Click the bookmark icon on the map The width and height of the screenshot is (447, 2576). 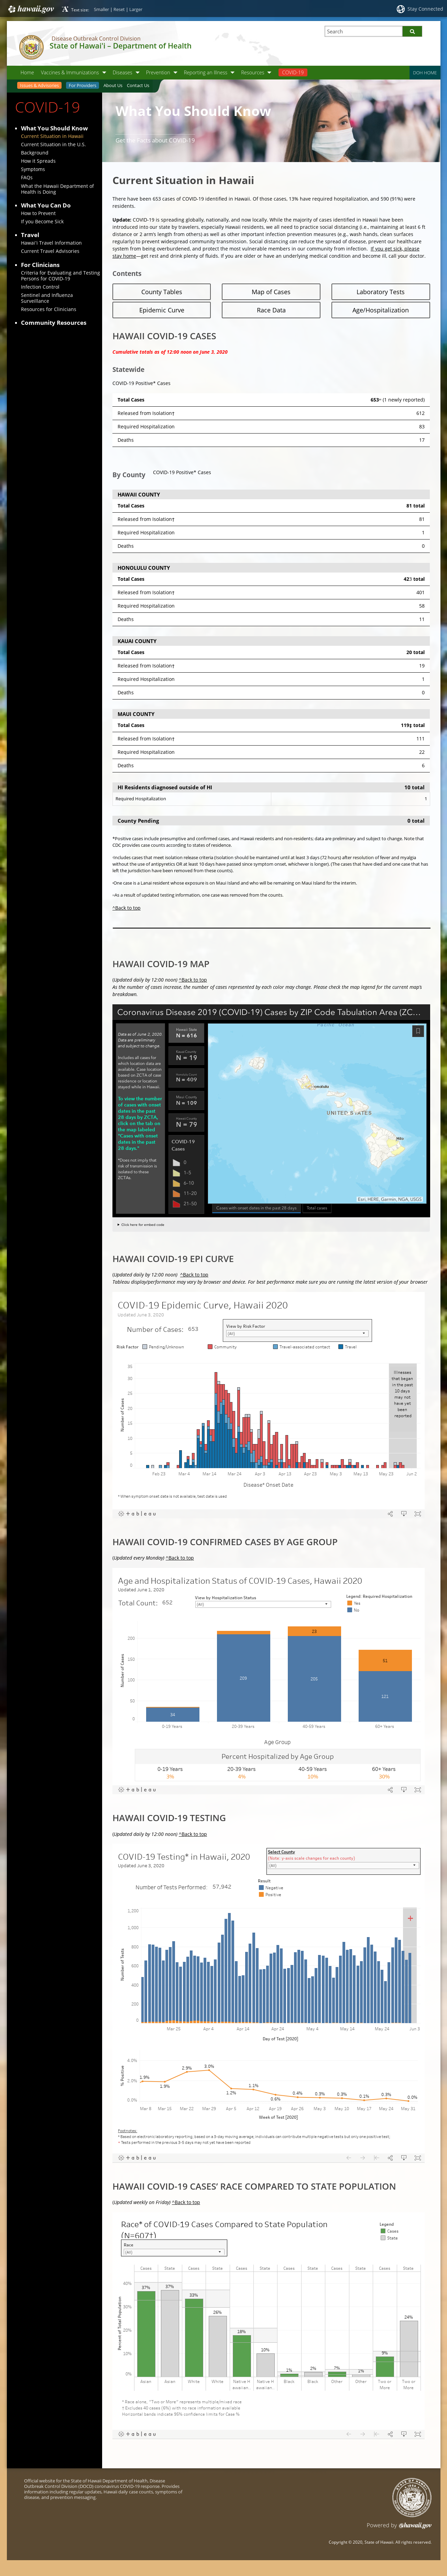pyautogui.click(x=418, y=1031)
